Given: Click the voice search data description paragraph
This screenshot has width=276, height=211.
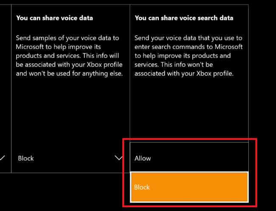Looking at the screenshot, I should tap(188, 55).
